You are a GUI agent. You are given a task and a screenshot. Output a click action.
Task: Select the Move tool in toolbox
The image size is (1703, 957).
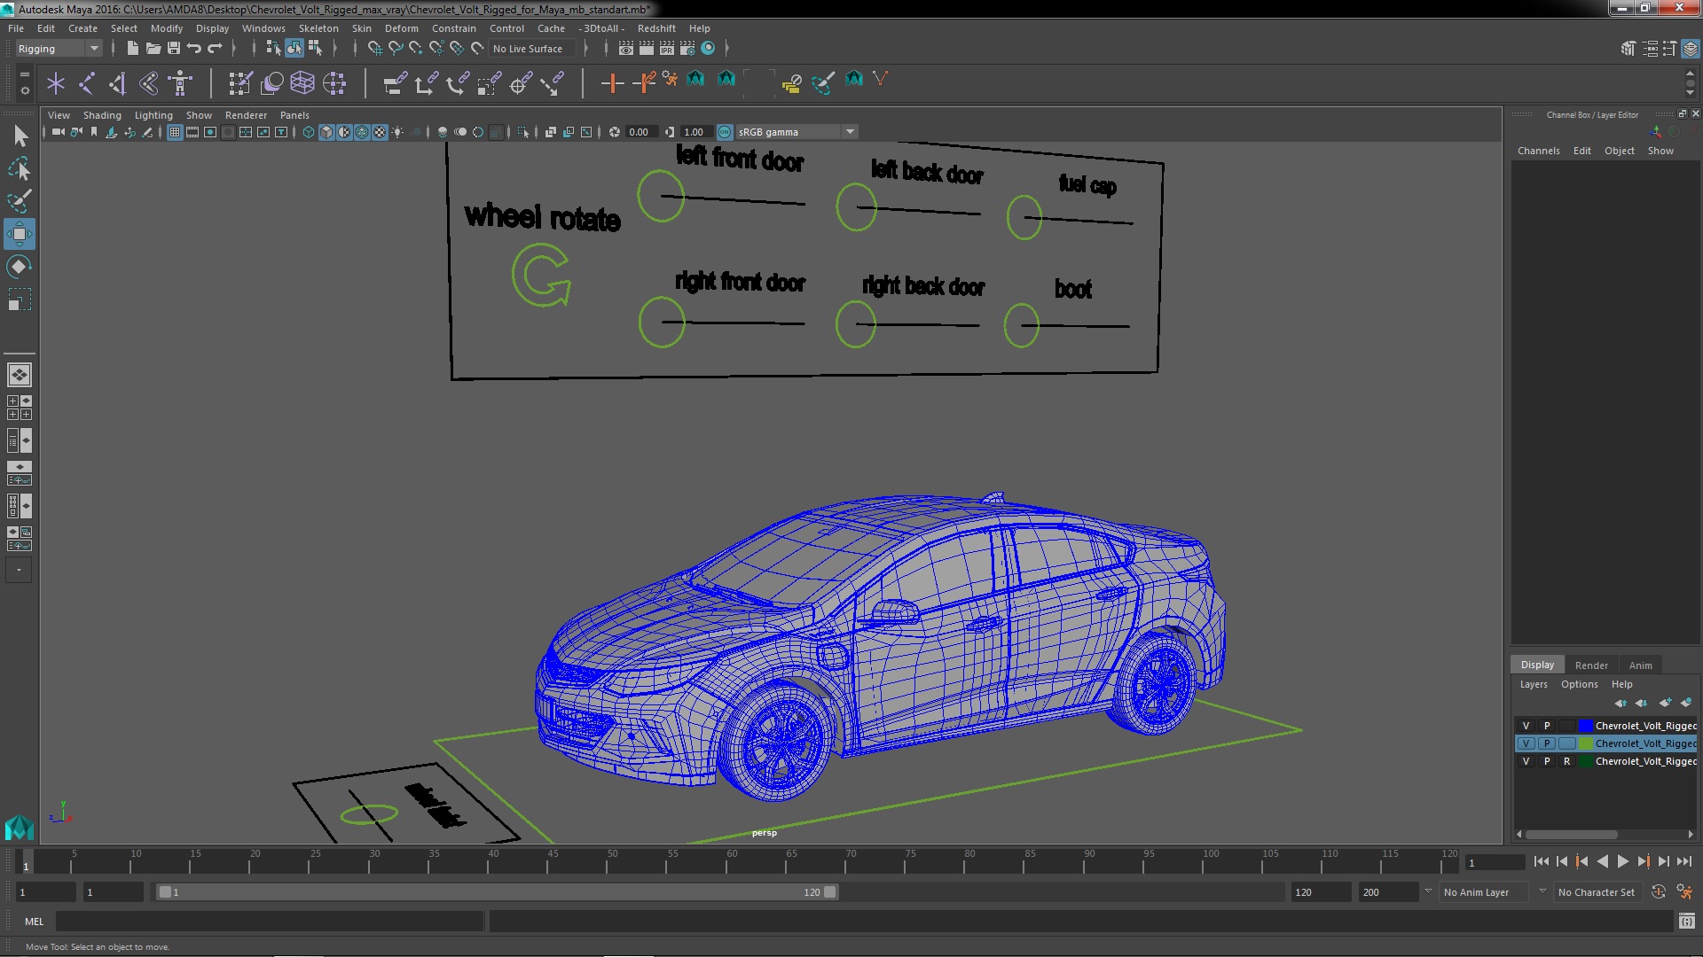coord(19,234)
